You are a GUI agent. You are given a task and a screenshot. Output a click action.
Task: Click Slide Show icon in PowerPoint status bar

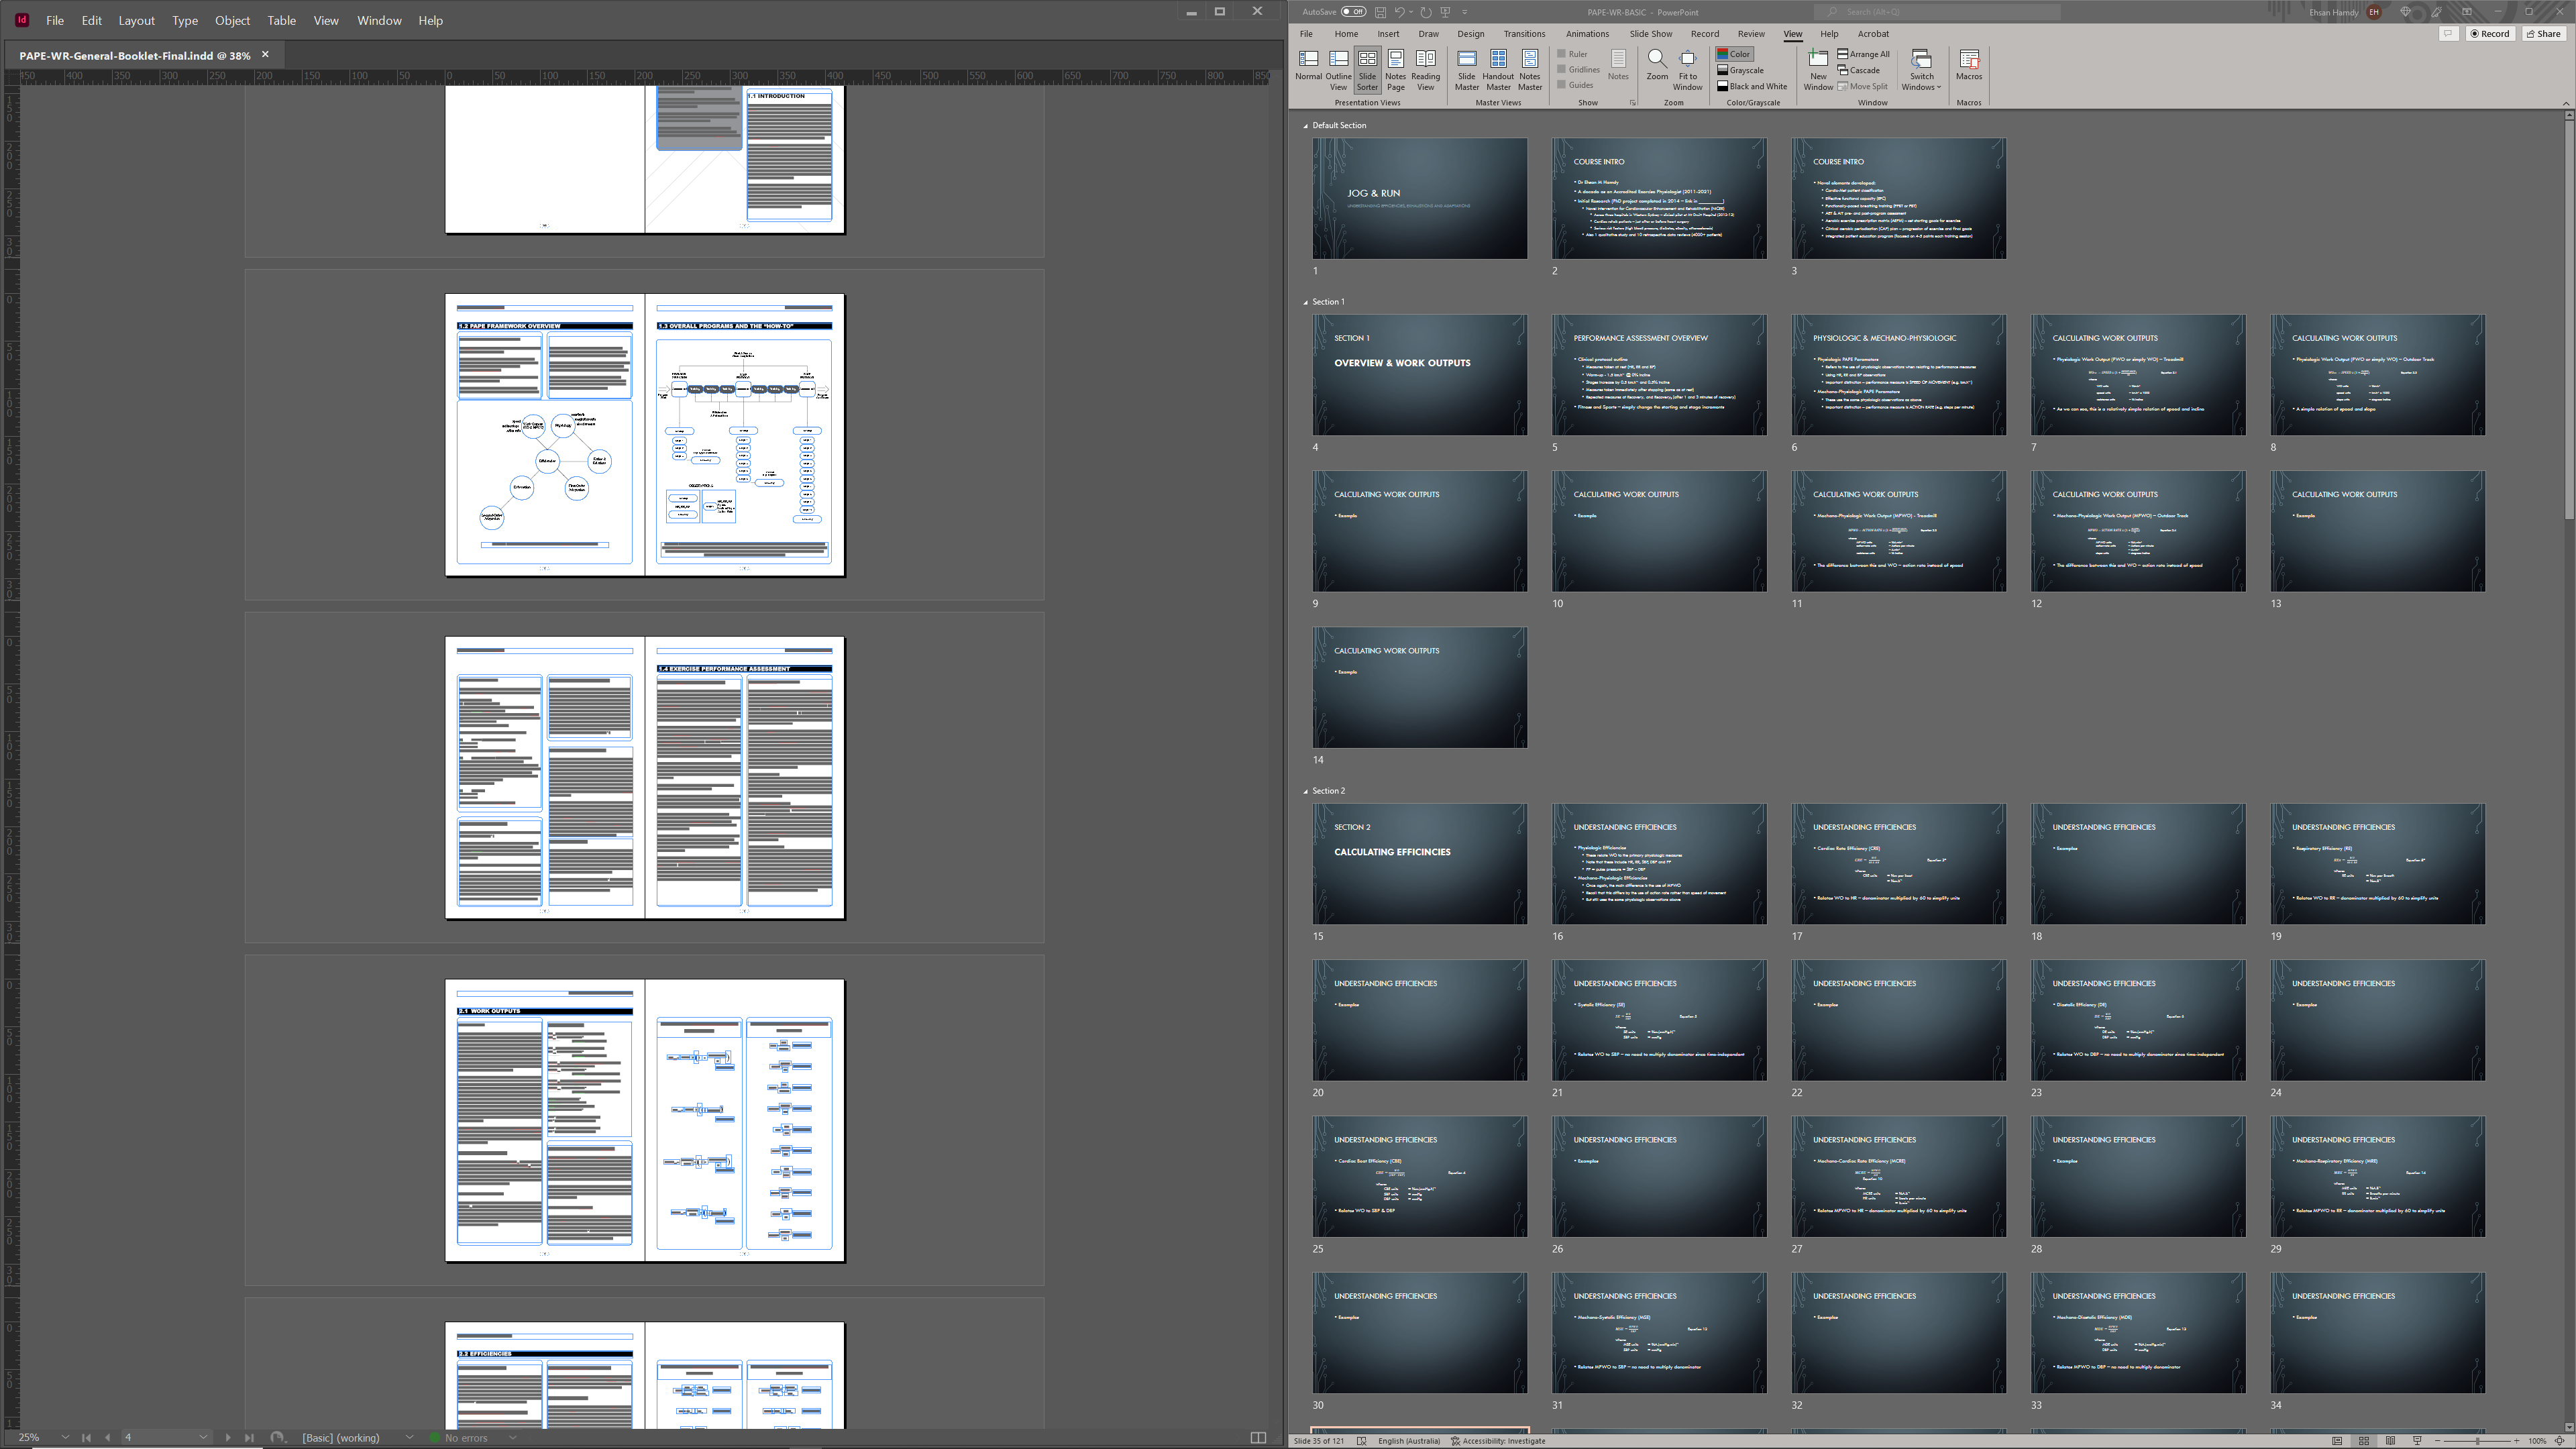pos(2417,1441)
